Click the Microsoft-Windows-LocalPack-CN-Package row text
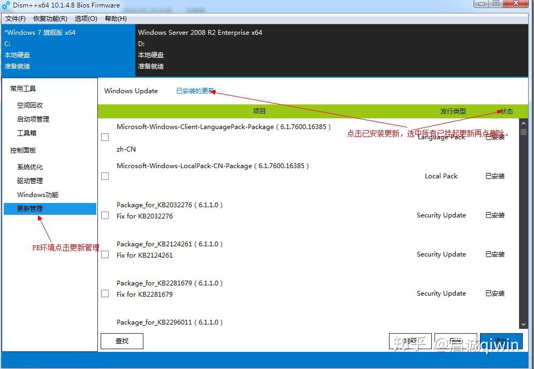 [x=212, y=166]
